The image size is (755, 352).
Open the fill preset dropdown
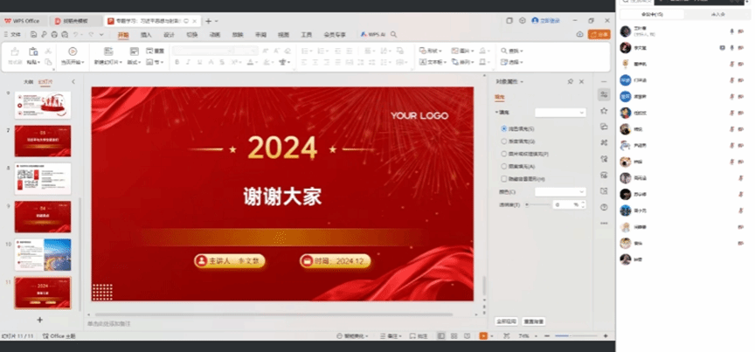pos(560,113)
